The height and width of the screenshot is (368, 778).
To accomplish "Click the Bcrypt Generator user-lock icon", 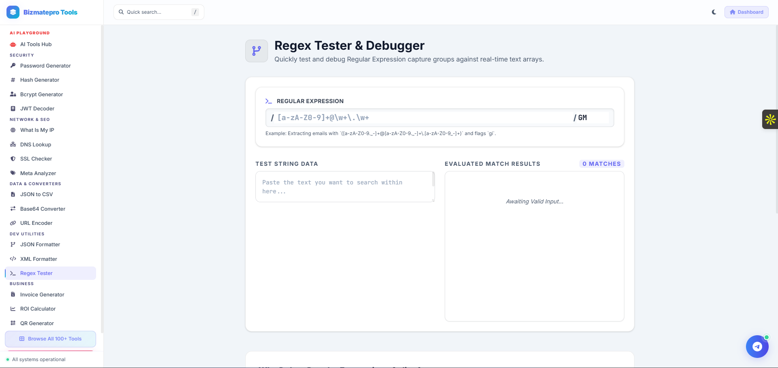I will click(x=13, y=94).
